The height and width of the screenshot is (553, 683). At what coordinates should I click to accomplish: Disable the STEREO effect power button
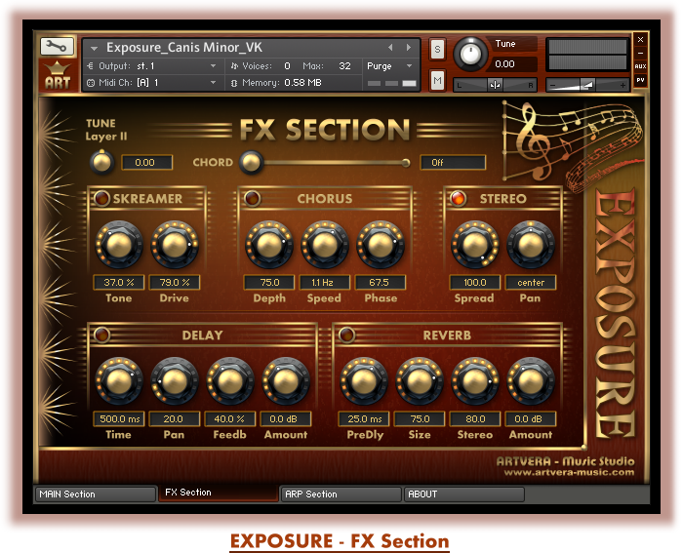pyautogui.click(x=457, y=199)
